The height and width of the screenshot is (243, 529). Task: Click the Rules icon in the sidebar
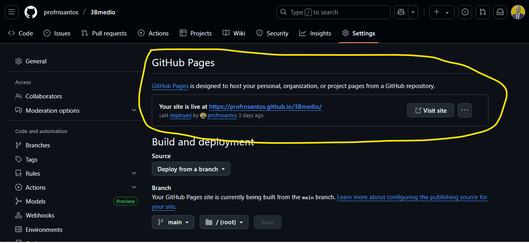(18, 173)
